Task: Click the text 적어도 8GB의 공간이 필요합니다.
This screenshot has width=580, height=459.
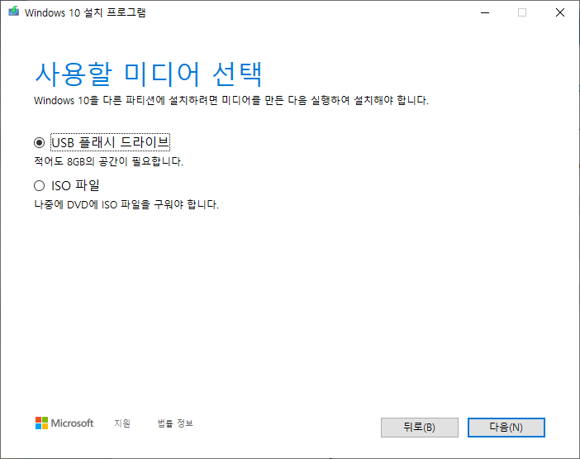Action: click(109, 161)
